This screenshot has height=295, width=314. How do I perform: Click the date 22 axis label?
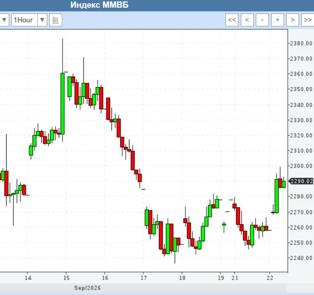tap(270, 278)
